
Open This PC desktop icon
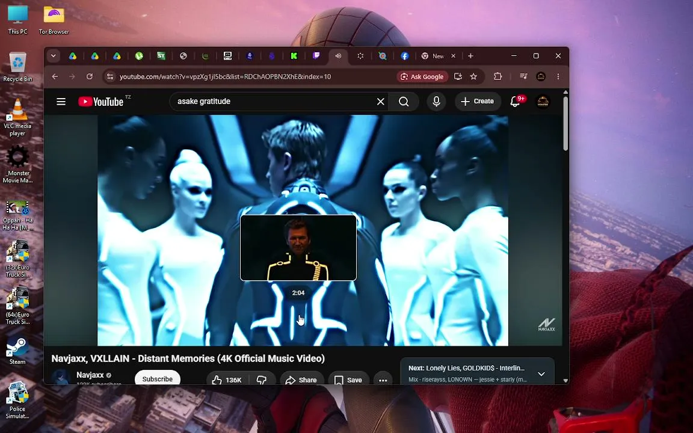tap(17, 20)
